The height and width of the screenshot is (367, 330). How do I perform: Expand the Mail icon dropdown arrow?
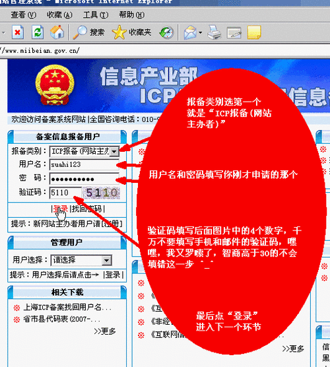[201, 32]
